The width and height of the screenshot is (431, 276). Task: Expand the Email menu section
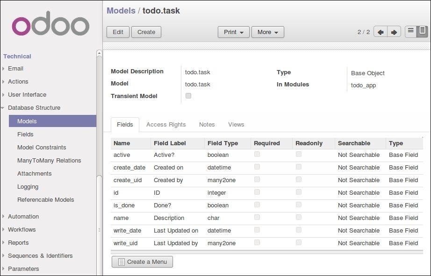15,69
